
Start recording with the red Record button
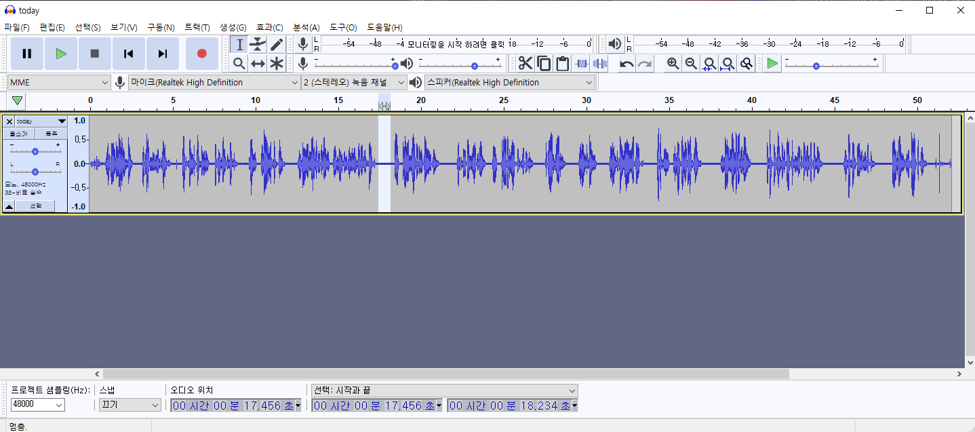(201, 54)
